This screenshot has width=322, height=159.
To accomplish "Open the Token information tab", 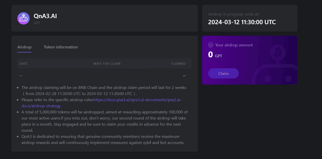I will [x=61, y=47].
